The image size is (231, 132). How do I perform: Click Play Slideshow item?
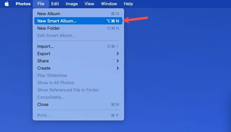pyautogui.click(x=78, y=76)
